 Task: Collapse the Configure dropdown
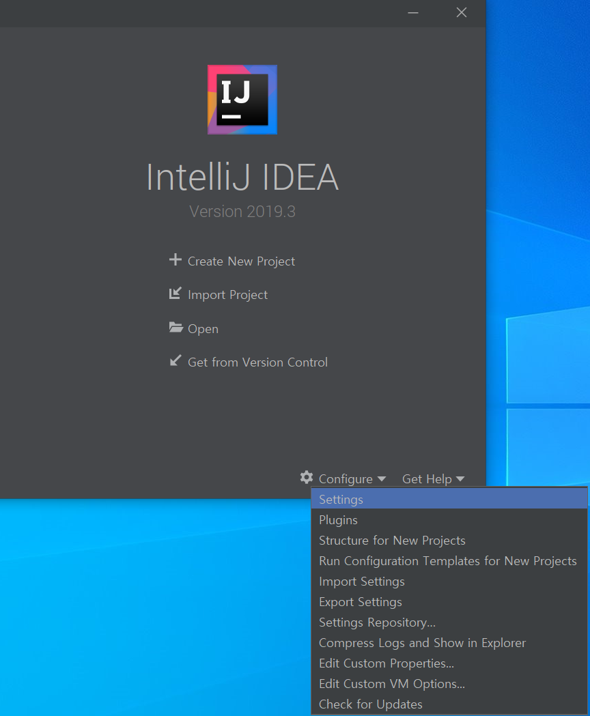tap(352, 479)
